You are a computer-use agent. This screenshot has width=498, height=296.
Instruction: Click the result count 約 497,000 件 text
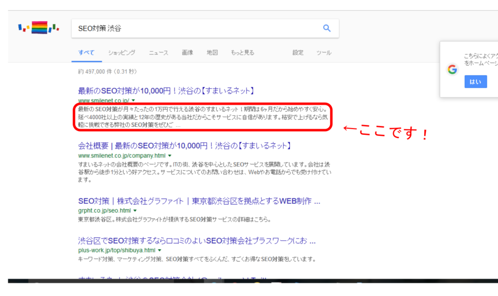click(x=107, y=72)
